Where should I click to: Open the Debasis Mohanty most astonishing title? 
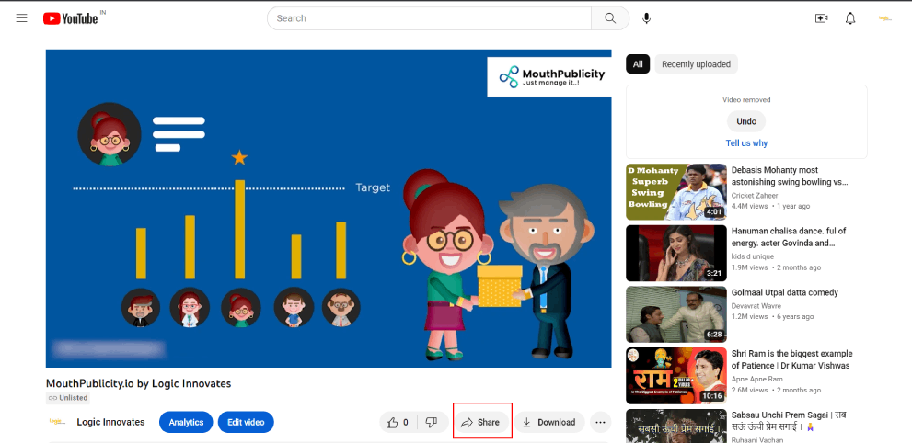(x=790, y=176)
